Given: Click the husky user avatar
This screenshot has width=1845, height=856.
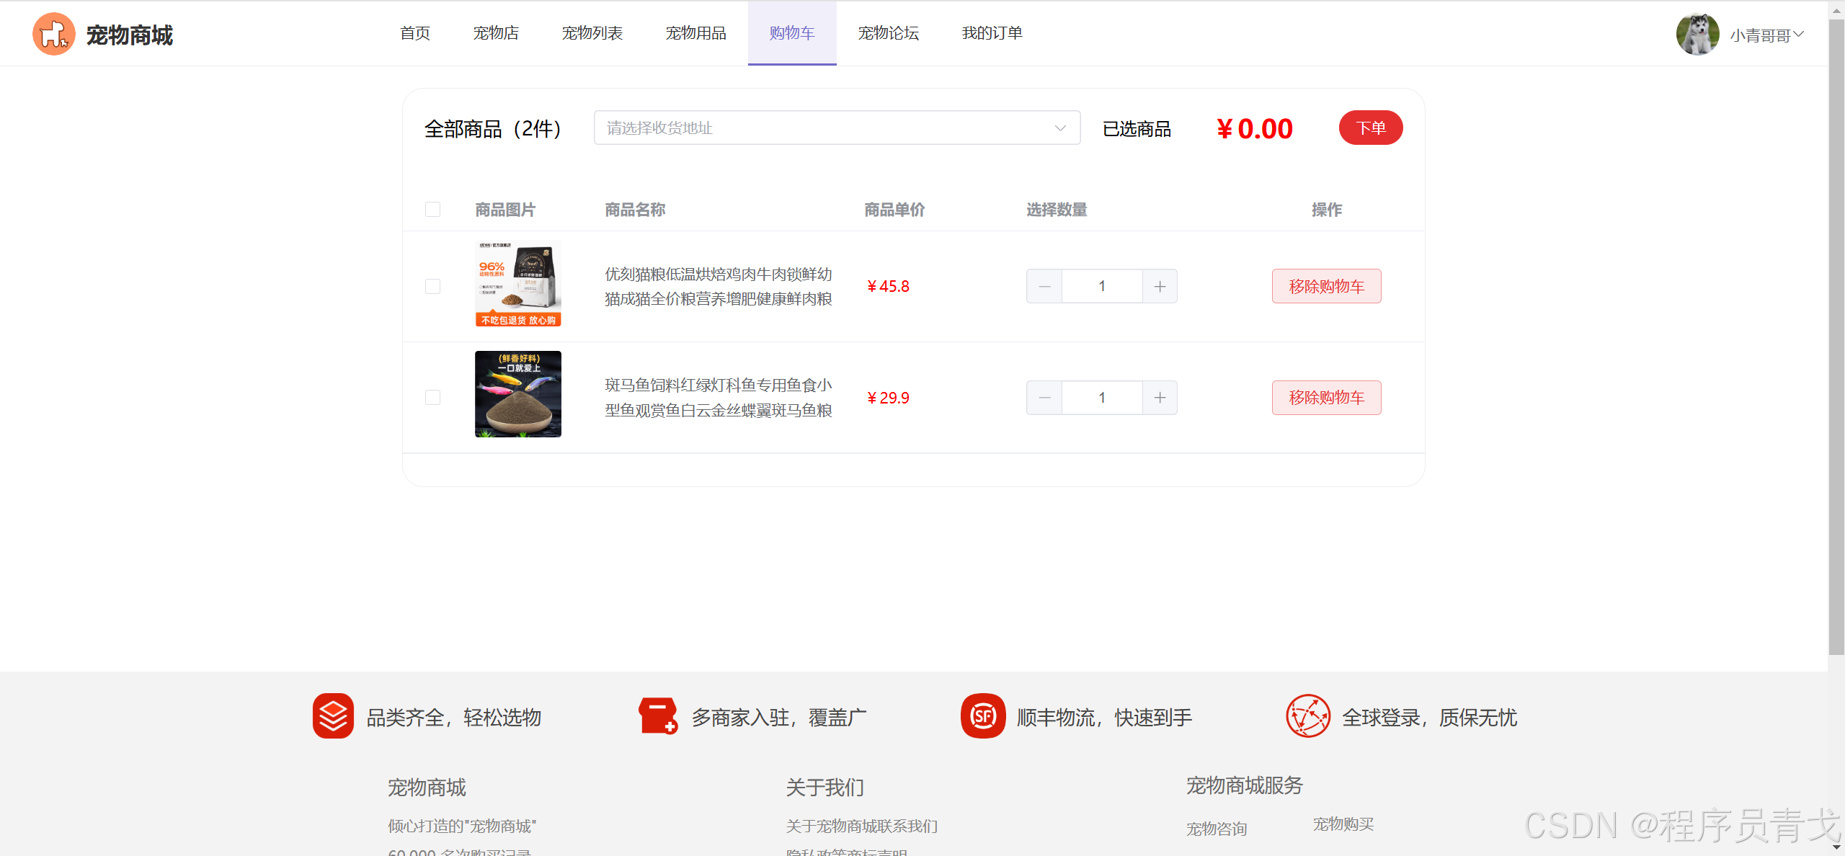Looking at the screenshot, I should [x=1697, y=34].
